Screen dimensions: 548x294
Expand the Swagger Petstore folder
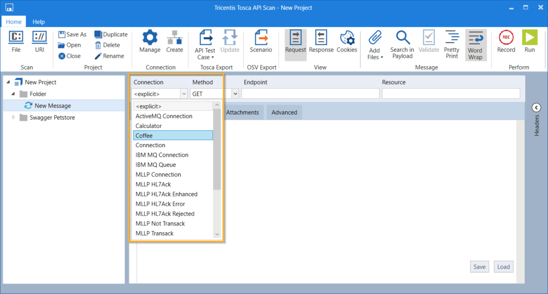click(14, 118)
